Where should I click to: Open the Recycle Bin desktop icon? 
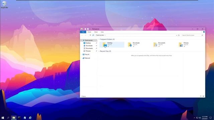(4, 5)
